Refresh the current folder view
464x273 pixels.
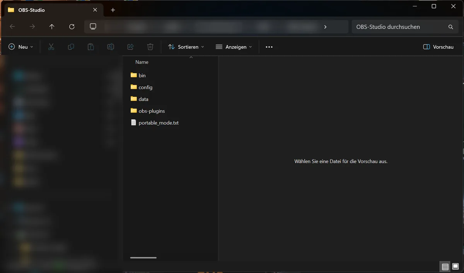[x=72, y=27]
